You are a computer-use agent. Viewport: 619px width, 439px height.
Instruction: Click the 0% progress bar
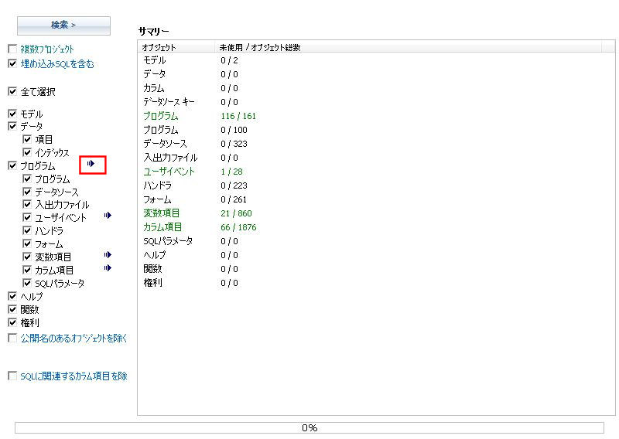[309, 428]
